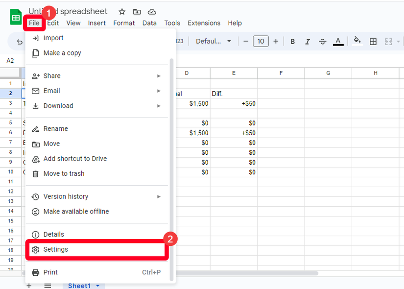
Task: Select column G header
Action: point(328,73)
